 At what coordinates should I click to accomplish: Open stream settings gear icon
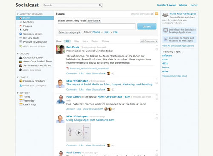pyautogui.click(x=152, y=14)
